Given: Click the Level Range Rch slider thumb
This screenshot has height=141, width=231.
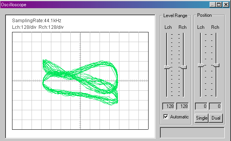Looking at the screenshot, I should [x=184, y=67].
